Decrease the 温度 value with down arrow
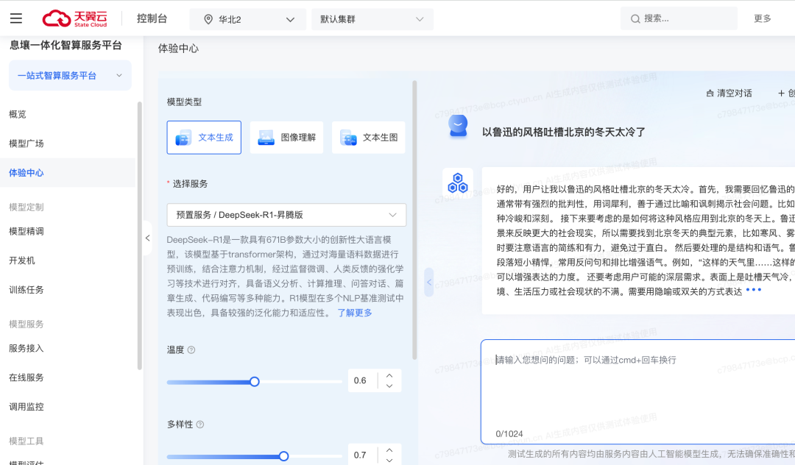Screen dimensions: 795x465 389,386
